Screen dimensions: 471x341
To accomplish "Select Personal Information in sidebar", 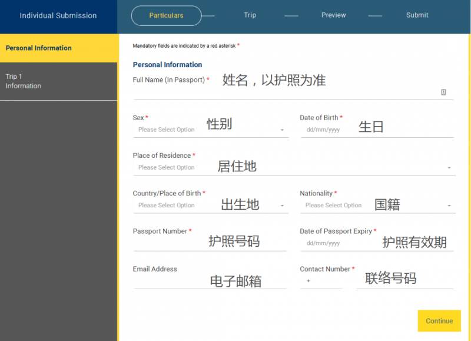I will pyautogui.click(x=58, y=48).
